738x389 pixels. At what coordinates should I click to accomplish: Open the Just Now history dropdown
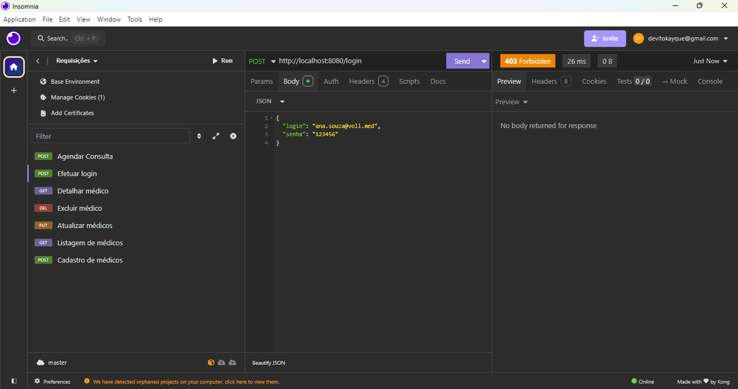[x=710, y=61]
